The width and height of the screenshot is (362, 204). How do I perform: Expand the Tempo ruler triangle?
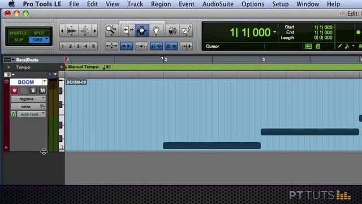pos(9,67)
